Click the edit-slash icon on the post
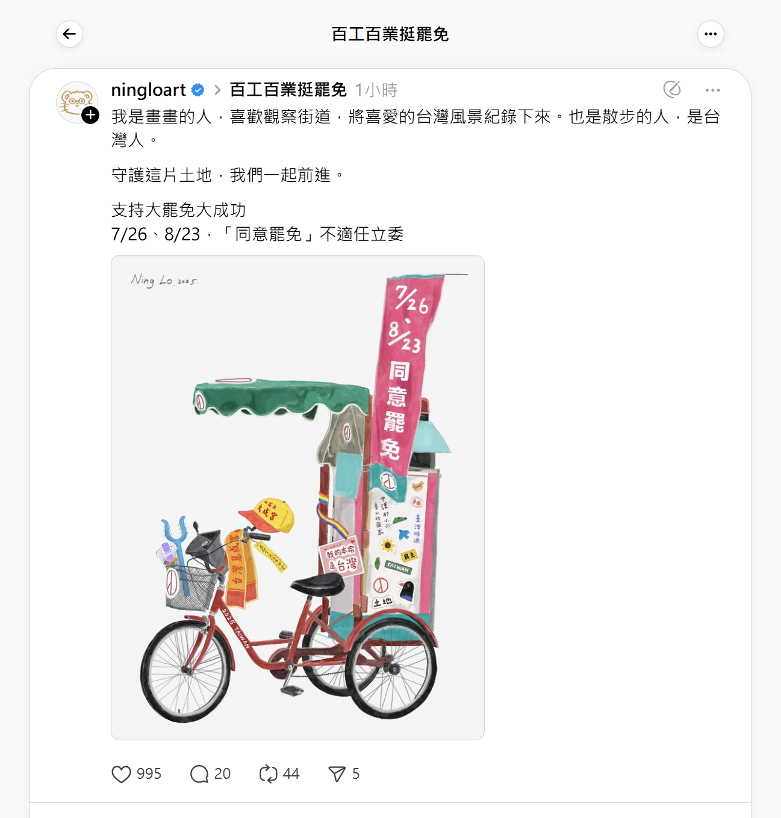Image resolution: width=781 pixels, height=818 pixels. click(672, 89)
